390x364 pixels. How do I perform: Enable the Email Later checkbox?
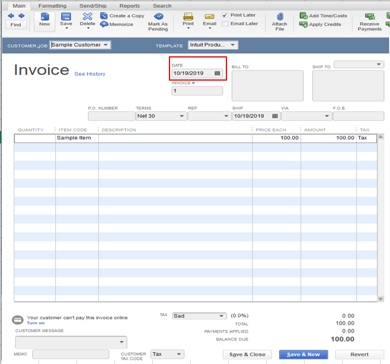[x=225, y=24]
